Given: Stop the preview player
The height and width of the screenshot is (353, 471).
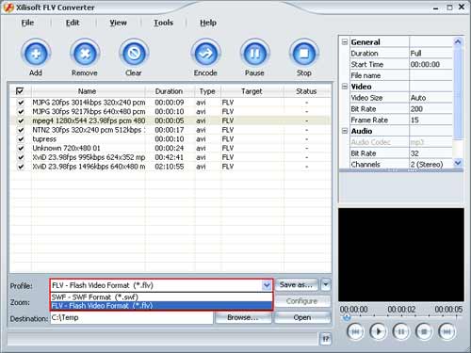Looking at the screenshot, I should pyautogui.click(x=424, y=331).
